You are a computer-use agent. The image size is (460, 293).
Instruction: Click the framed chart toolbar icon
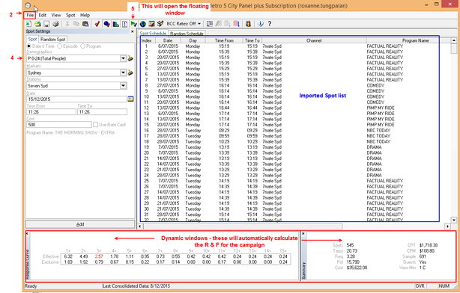click(x=151, y=24)
